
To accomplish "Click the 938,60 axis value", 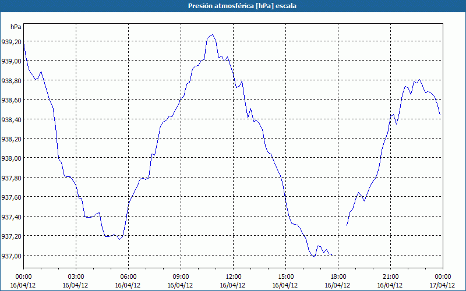I will (11, 100).
